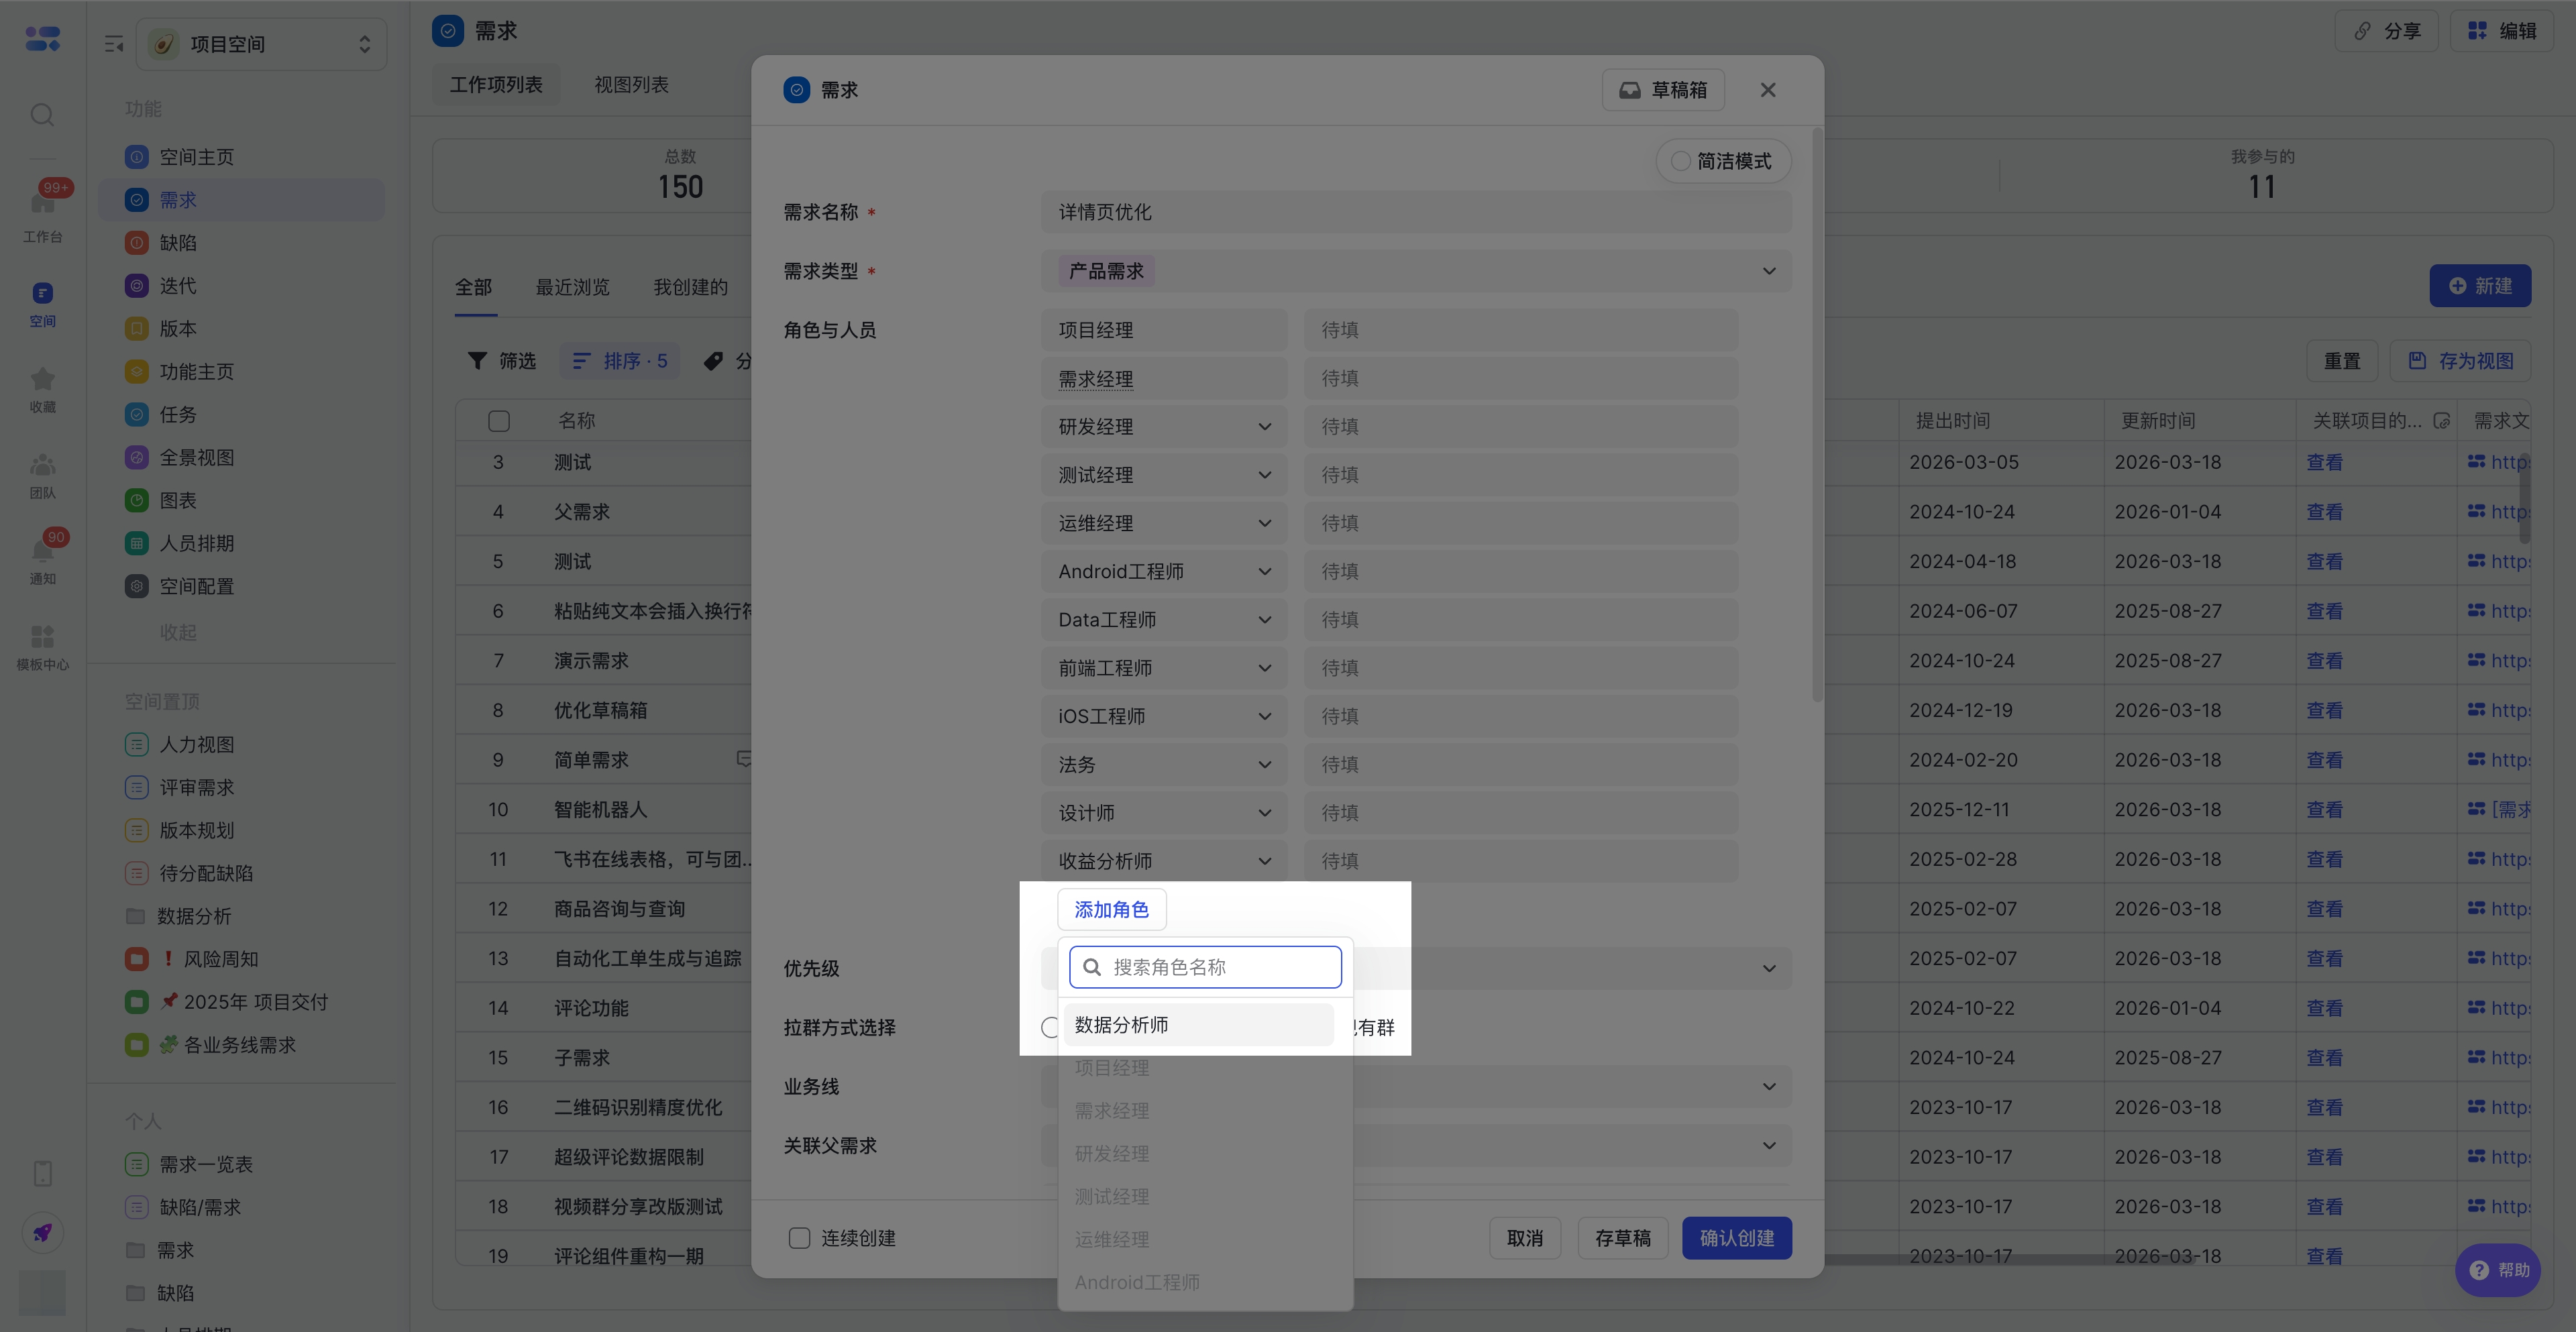Image resolution: width=2576 pixels, height=1332 pixels.
Task: Collapse the sidebar with toggle icon
Action: (114, 44)
